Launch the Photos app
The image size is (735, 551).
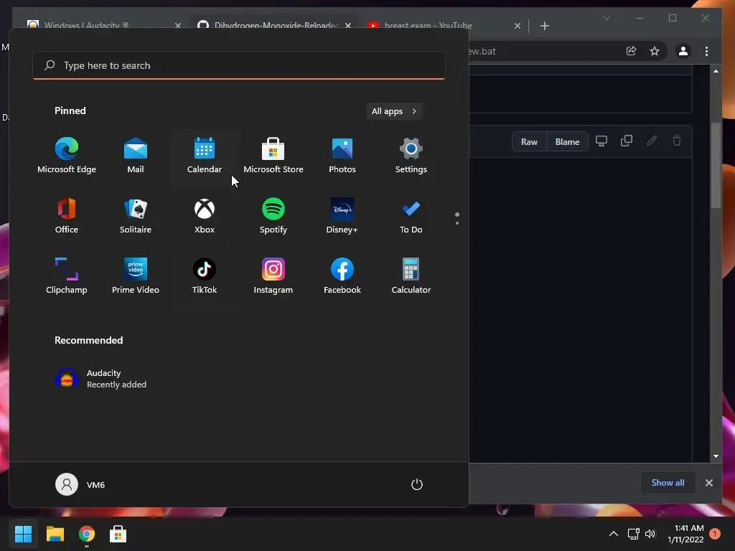tap(342, 156)
